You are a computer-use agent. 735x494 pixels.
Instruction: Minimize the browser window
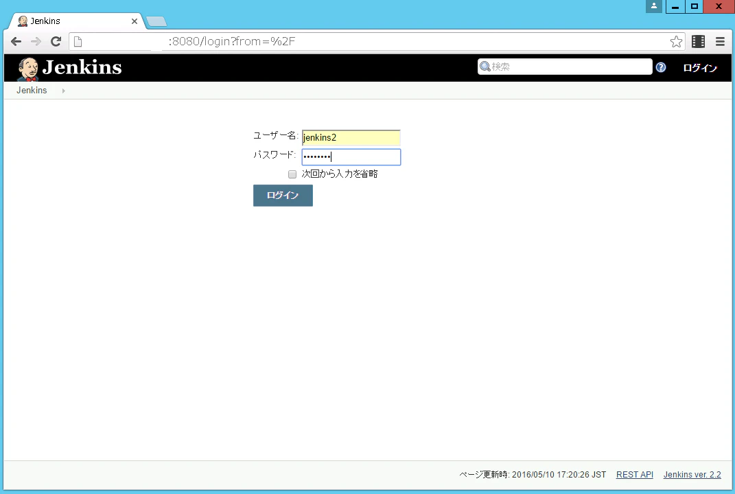[675, 7]
